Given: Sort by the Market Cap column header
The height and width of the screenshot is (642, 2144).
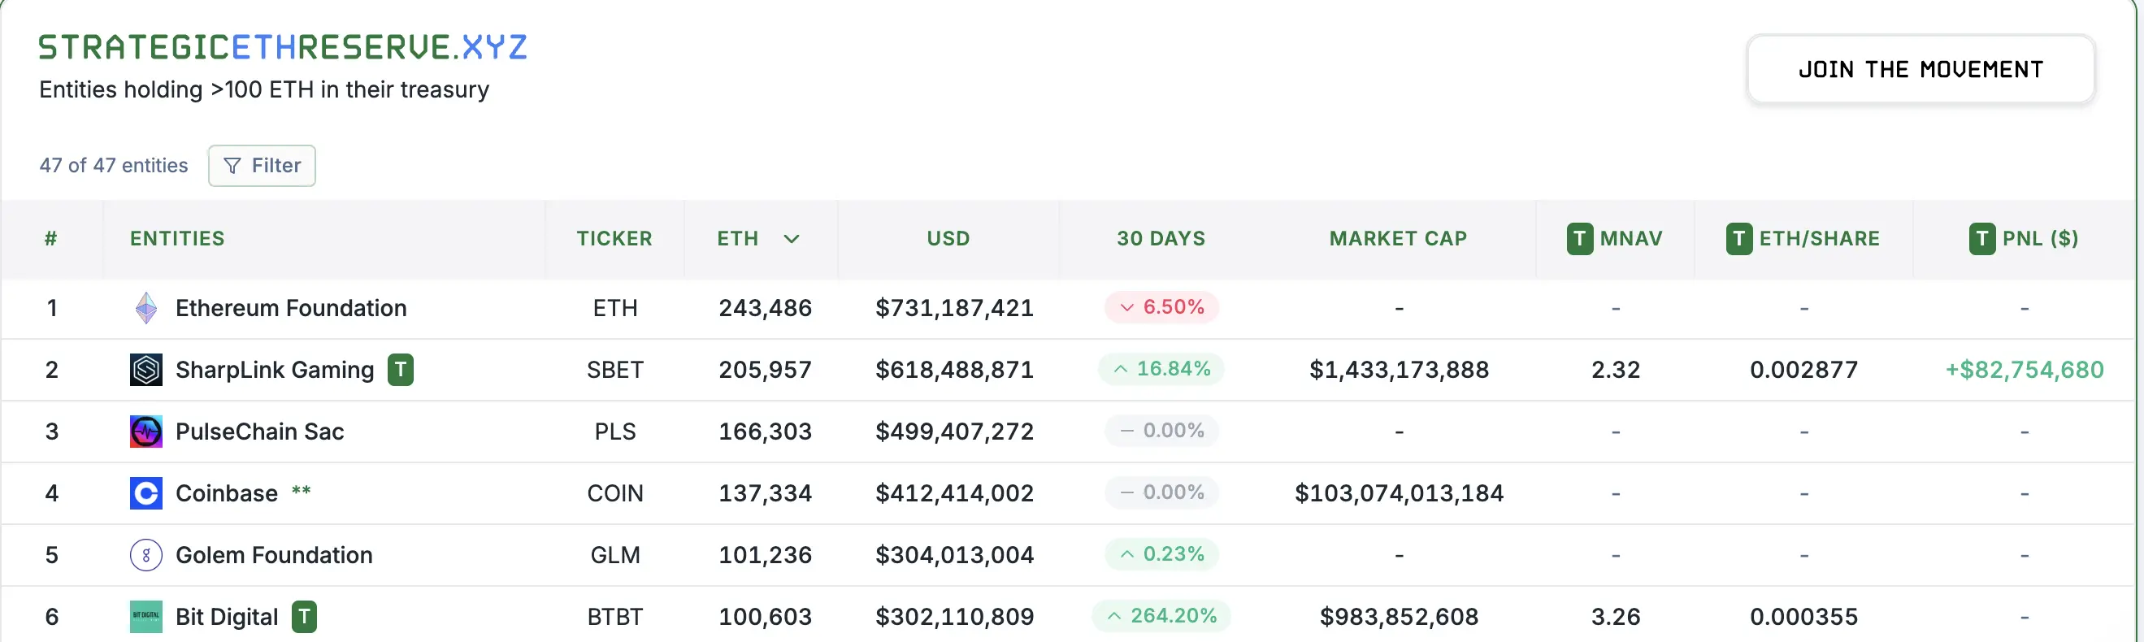Looking at the screenshot, I should point(1397,239).
